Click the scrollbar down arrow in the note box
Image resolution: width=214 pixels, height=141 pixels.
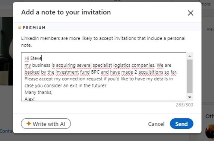tap(190, 97)
